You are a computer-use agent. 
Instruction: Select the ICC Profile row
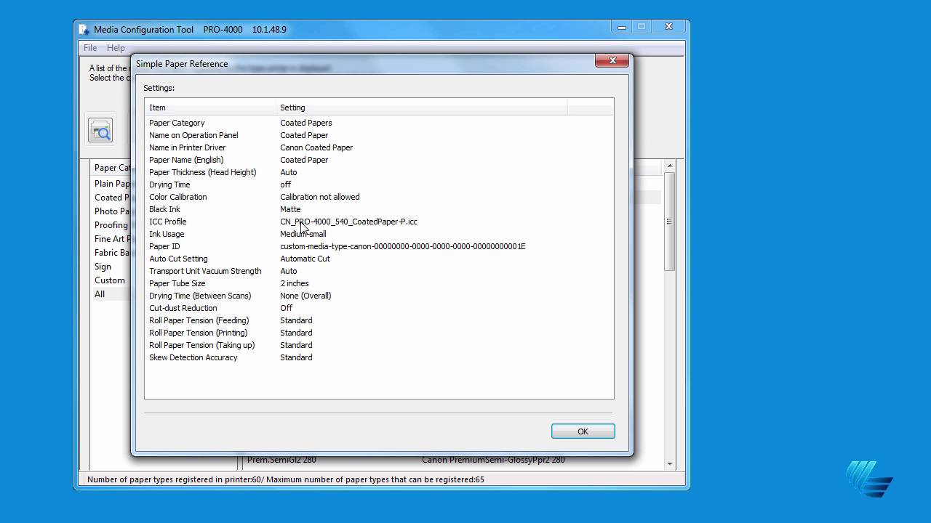click(378, 222)
